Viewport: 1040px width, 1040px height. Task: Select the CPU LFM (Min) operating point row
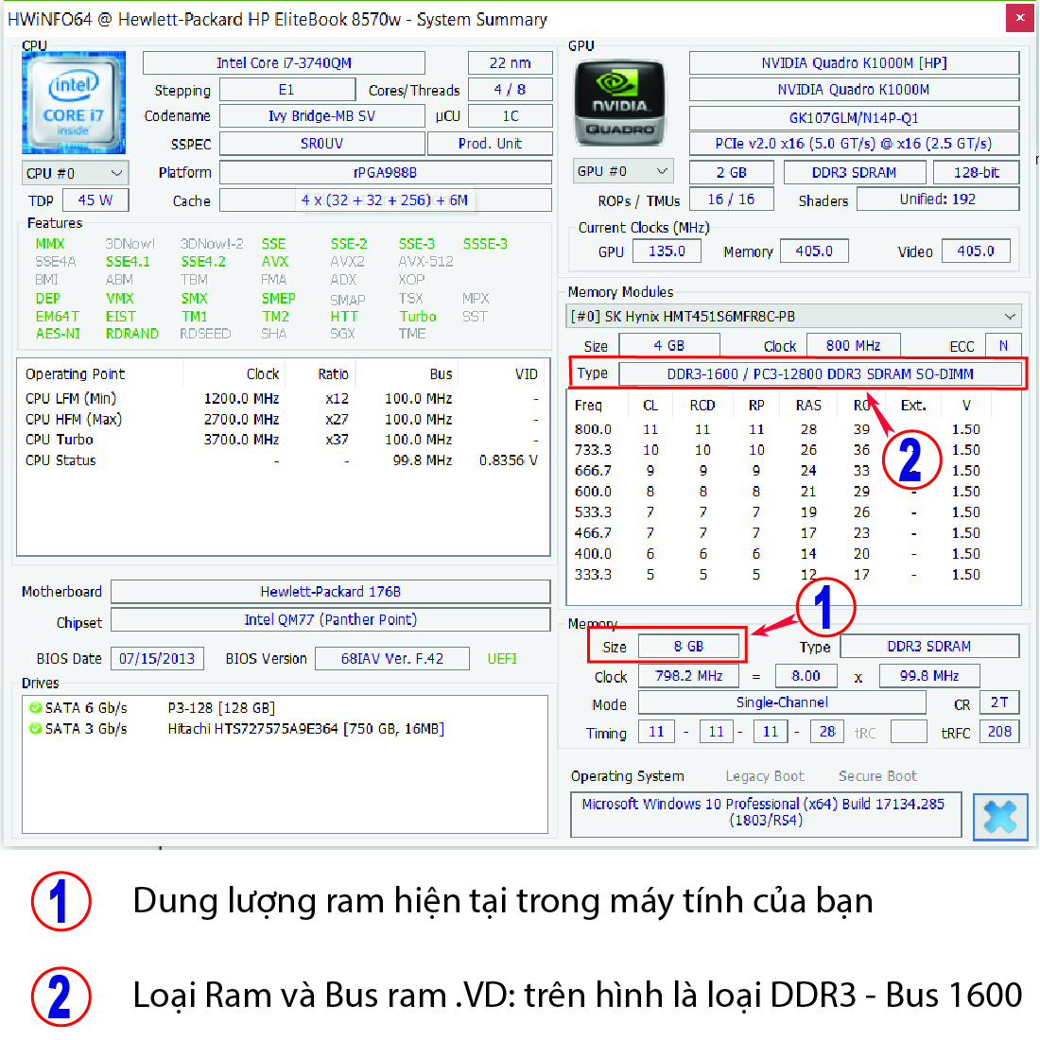point(282,399)
